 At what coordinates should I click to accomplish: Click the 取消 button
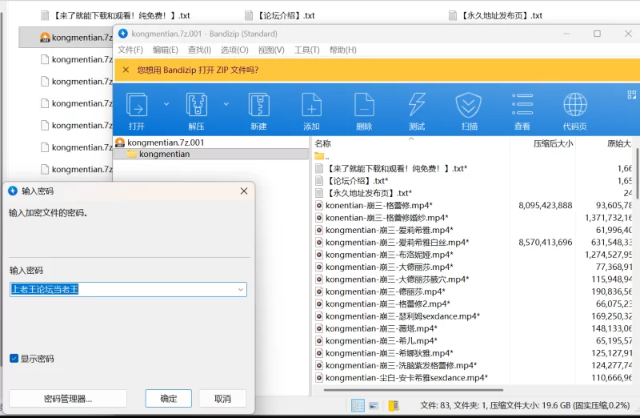pos(222,399)
